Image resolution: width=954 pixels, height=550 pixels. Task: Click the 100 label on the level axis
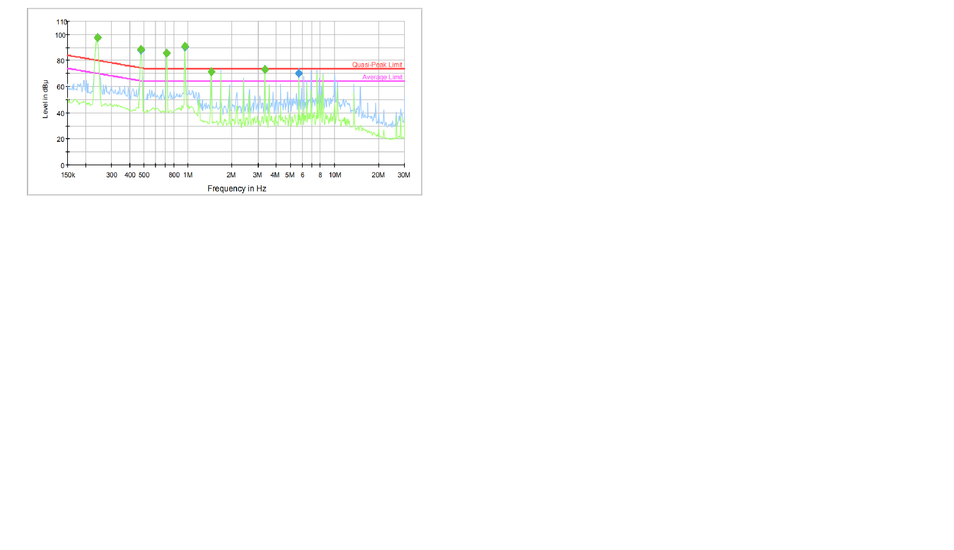[x=60, y=35]
